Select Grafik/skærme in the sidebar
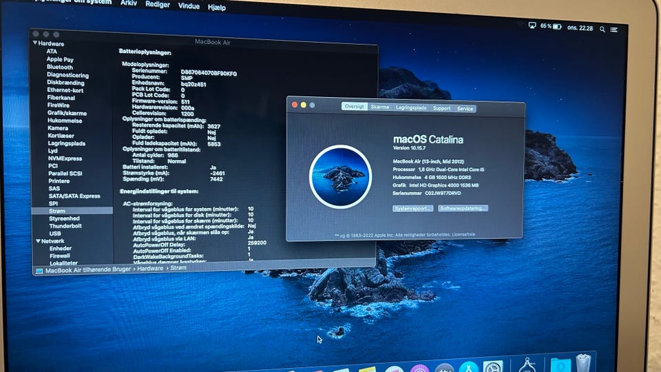The image size is (661, 372). (67, 112)
